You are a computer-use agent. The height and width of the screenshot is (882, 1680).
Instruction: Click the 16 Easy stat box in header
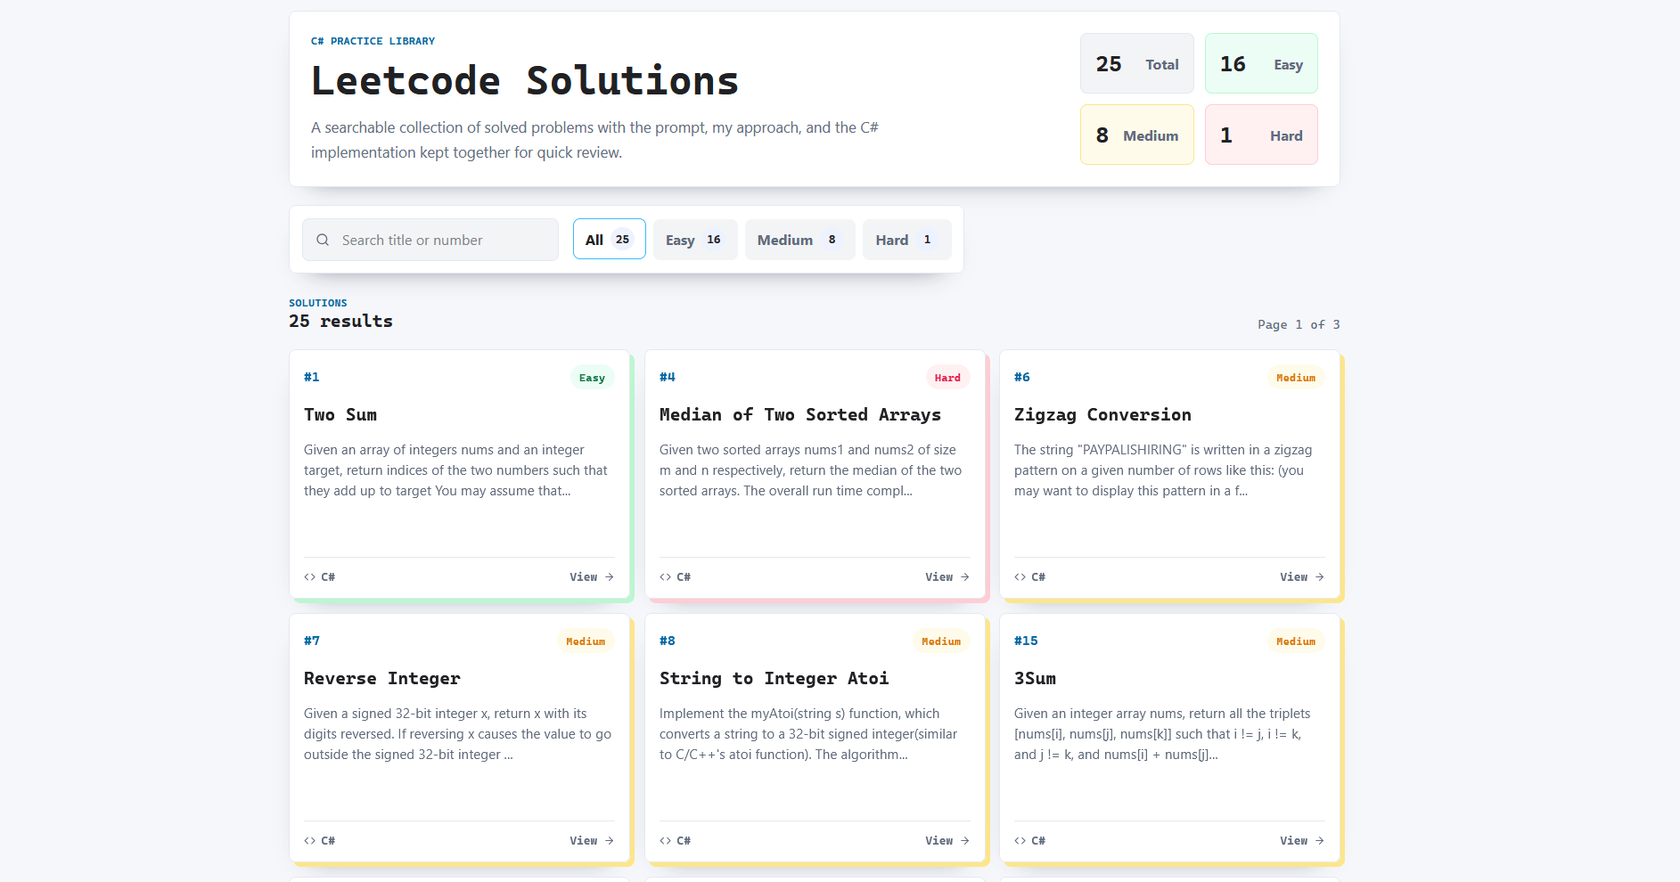1261,63
